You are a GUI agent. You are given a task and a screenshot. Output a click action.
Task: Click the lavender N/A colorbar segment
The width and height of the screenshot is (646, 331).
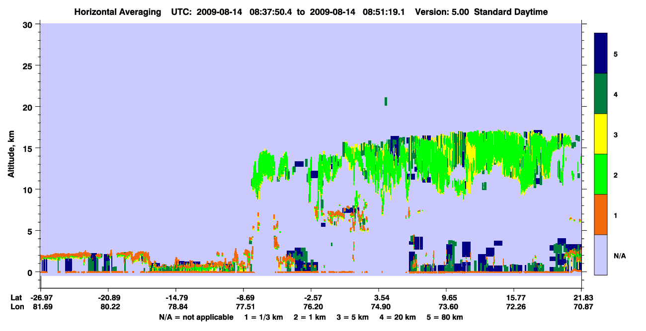pos(601,255)
